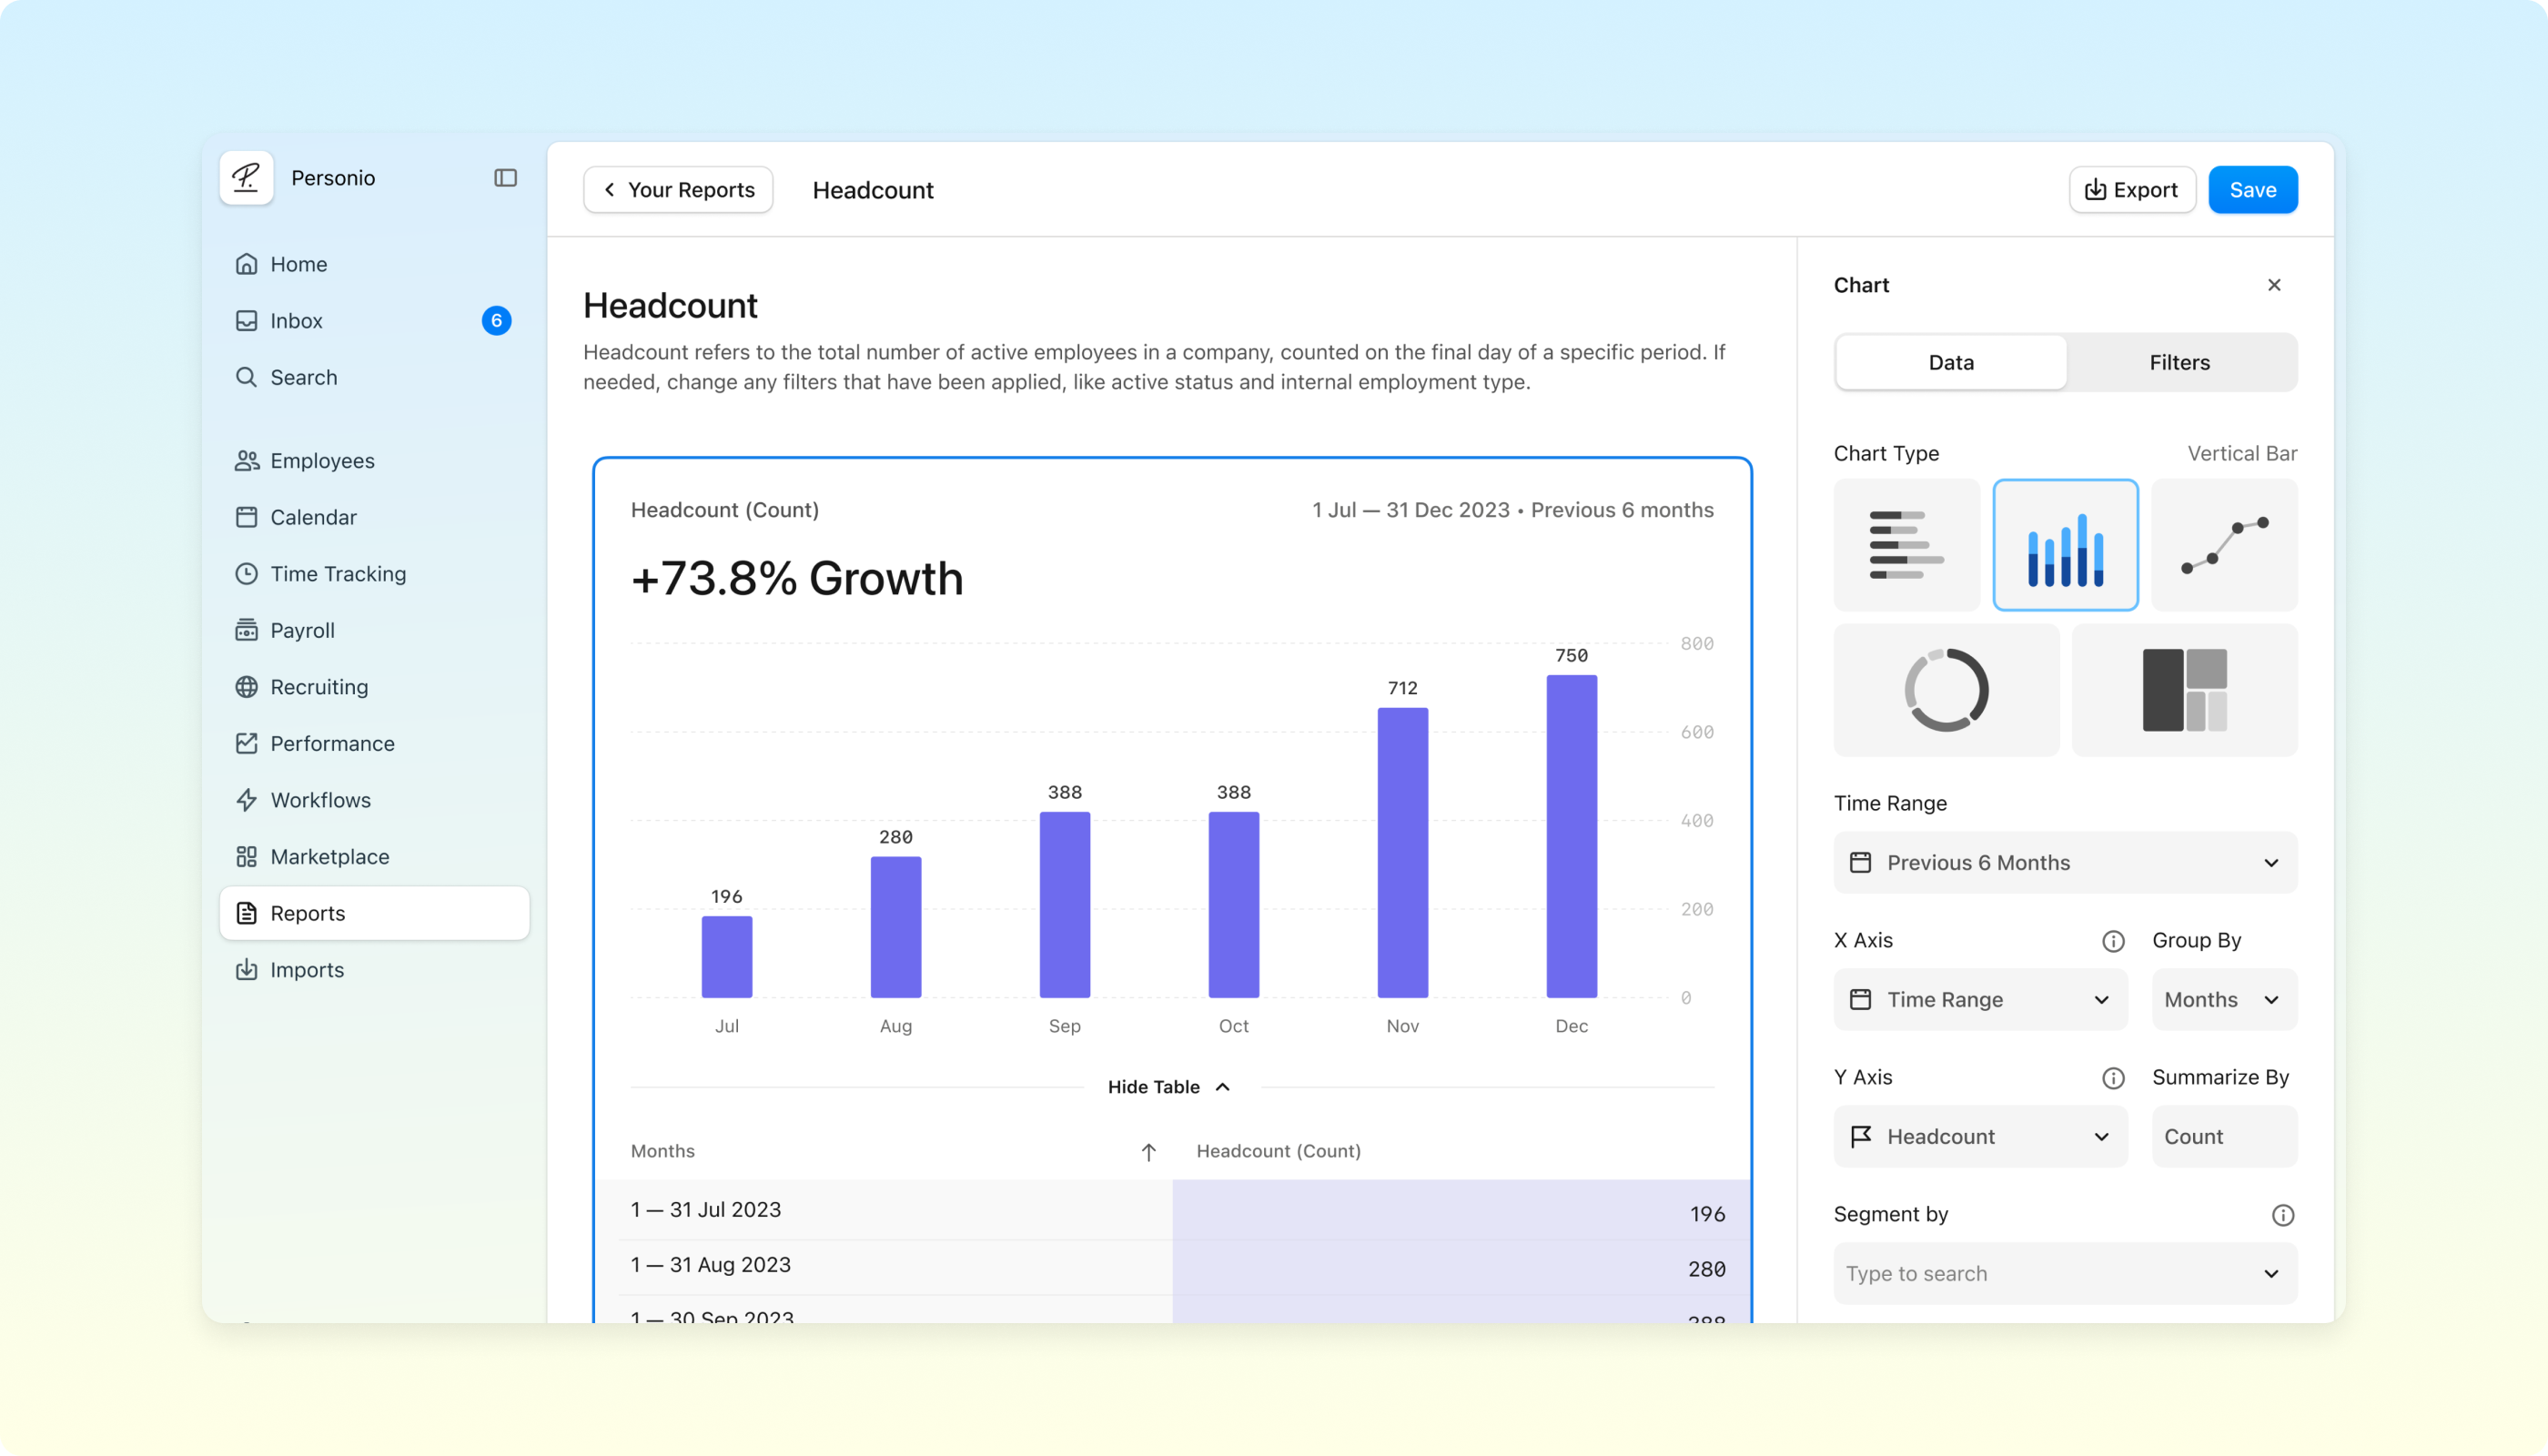Expand the Group By Months dropdown

point(2224,1000)
